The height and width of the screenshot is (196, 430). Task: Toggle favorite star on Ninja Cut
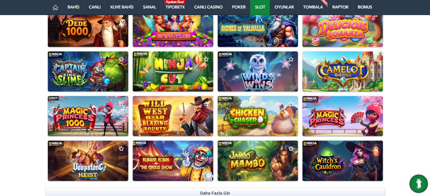coord(206,59)
